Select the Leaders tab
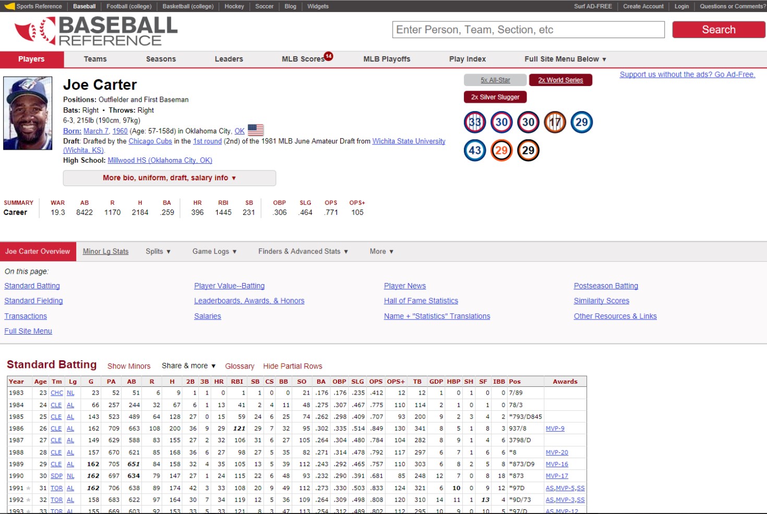Viewport: 767px width, 514px height. coord(229,59)
